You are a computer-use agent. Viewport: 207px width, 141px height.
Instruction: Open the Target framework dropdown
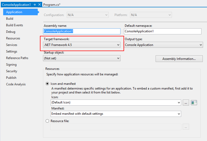tap(82, 45)
